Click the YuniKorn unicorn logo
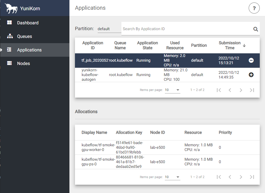The width and height of the screenshot is (265, 193). click(11, 8)
